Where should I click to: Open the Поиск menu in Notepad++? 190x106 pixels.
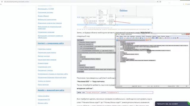(125, 37)
